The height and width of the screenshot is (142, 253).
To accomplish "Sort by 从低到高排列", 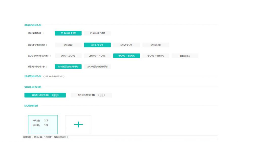I will pyautogui.click(x=68, y=67).
